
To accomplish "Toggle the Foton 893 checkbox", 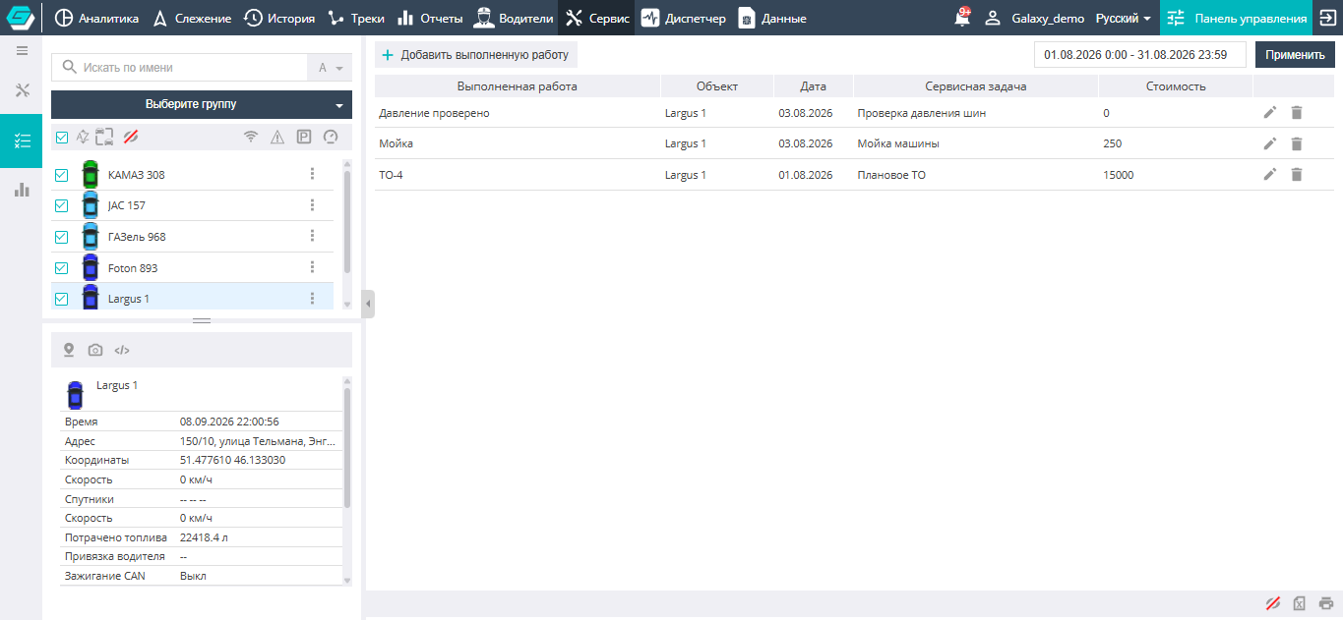I will click(x=62, y=268).
